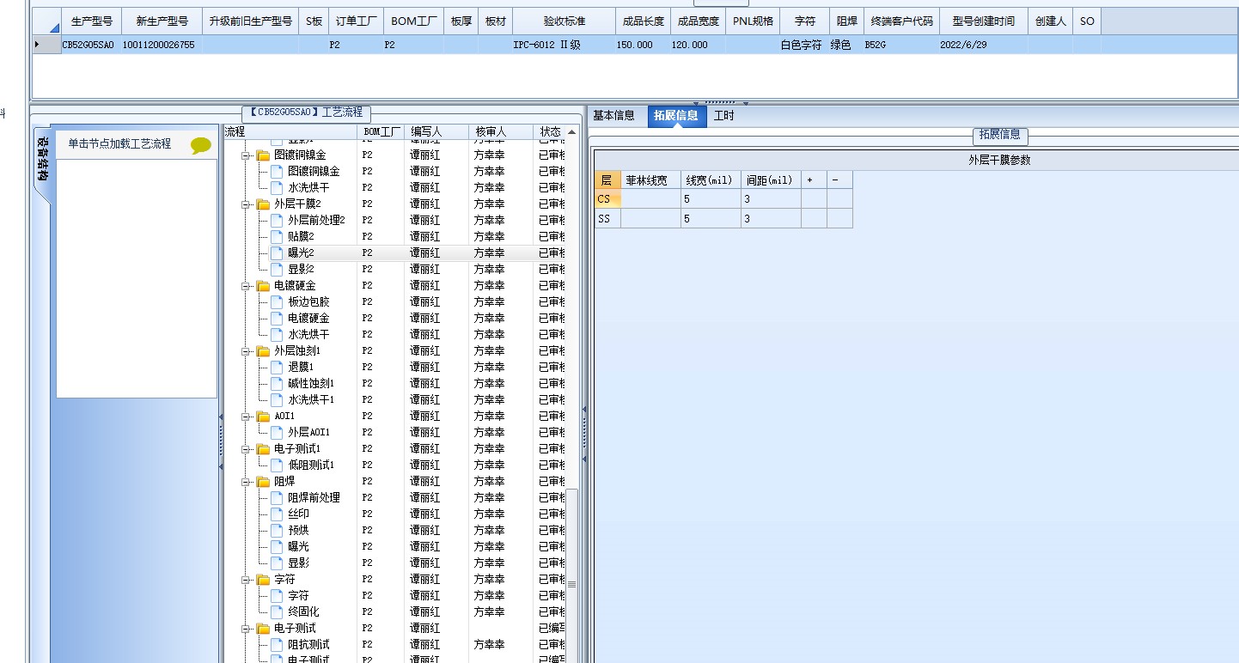
Task: Collapse the 图镀铜镍金 folder node
Action: 246,155
